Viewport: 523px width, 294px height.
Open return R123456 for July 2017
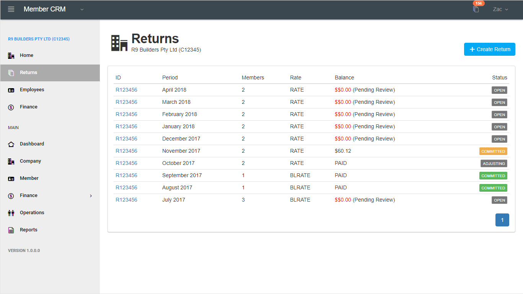pyautogui.click(x=126, y=200)
